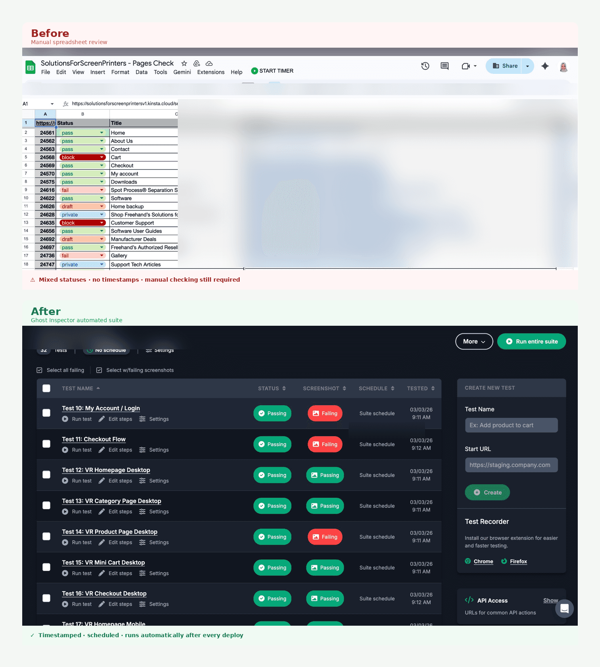
Task: Click the Failing screenshot badge for Test 14
Action: click(x=325, y=537)
